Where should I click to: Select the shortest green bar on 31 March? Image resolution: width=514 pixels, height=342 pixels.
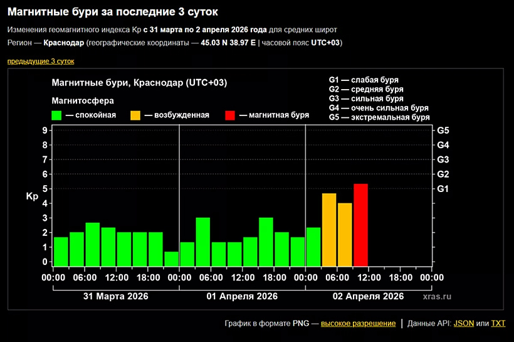[x=171, y=259]
